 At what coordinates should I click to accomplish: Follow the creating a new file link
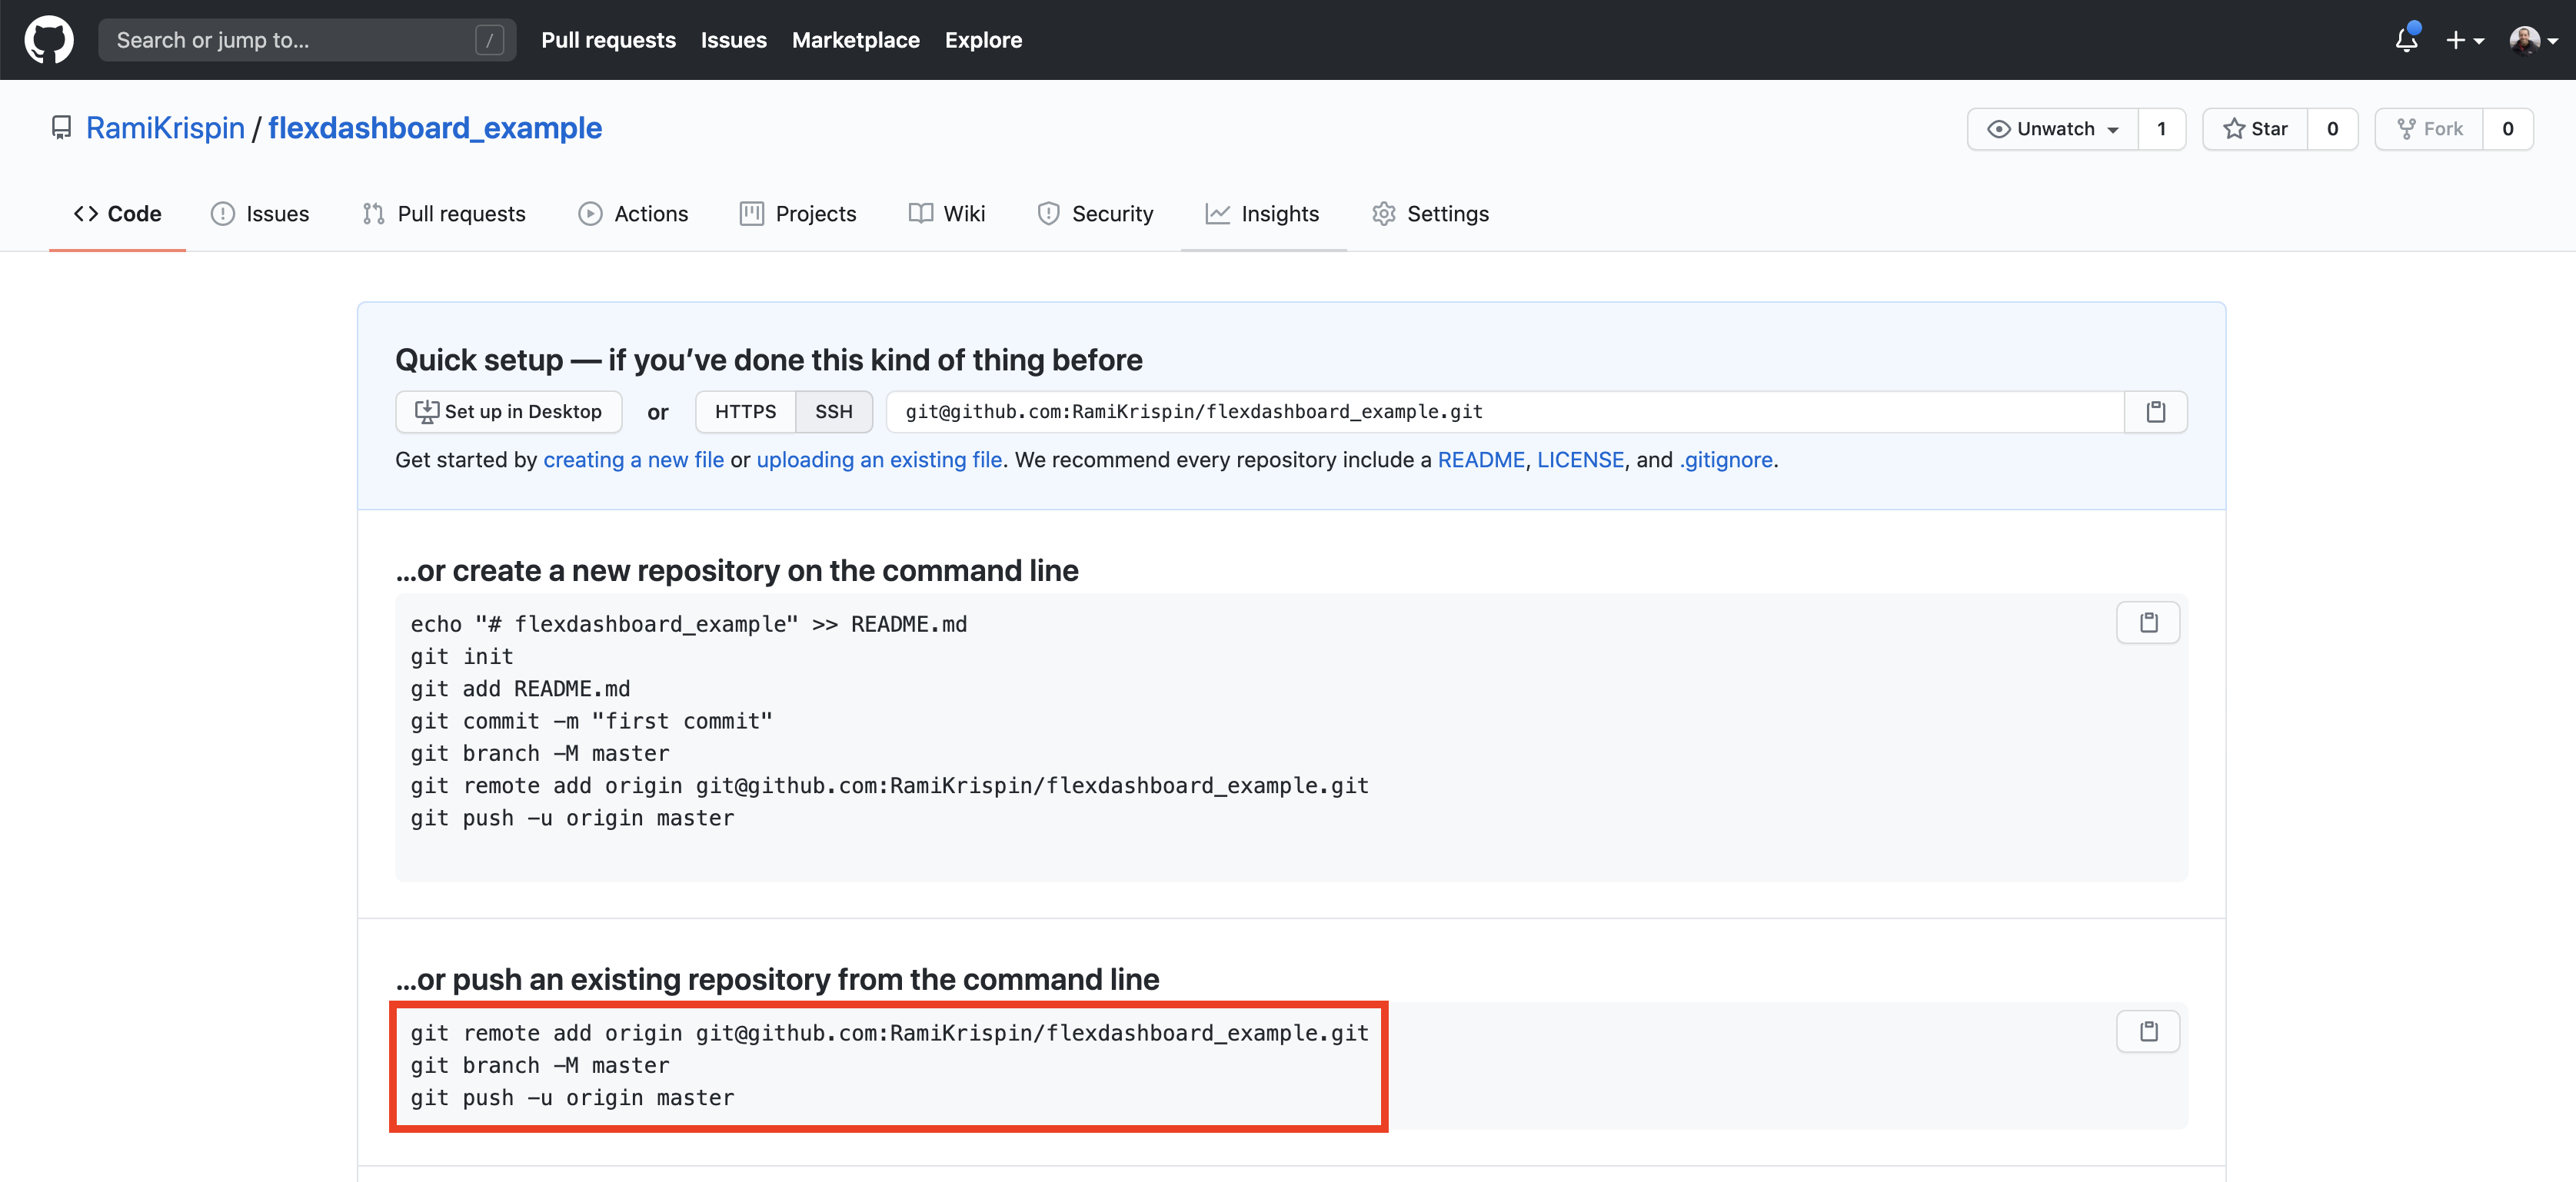click(634, 460)
